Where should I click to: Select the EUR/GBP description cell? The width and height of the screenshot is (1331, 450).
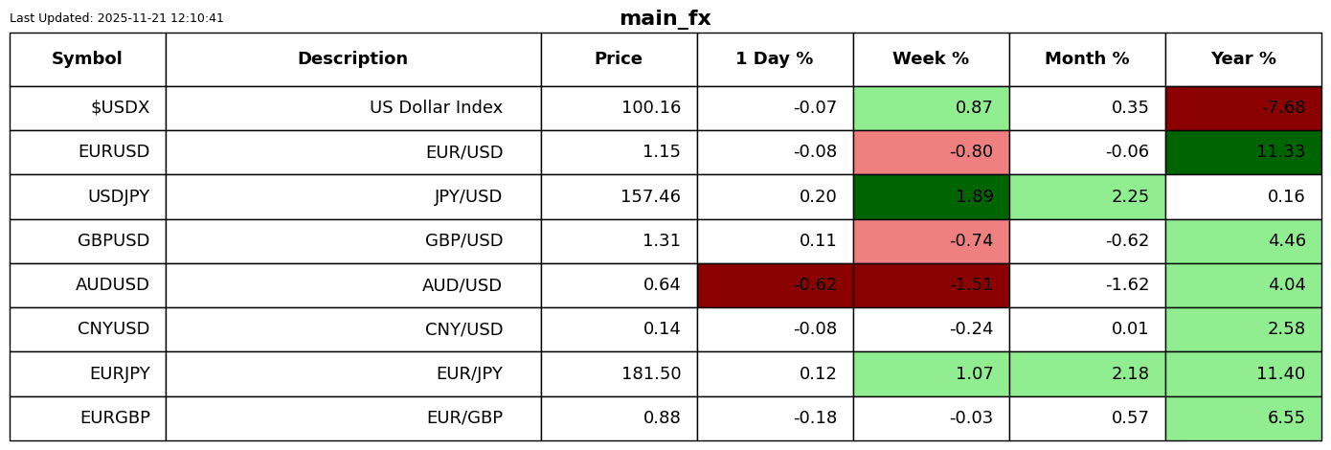(x=464, y=418)
